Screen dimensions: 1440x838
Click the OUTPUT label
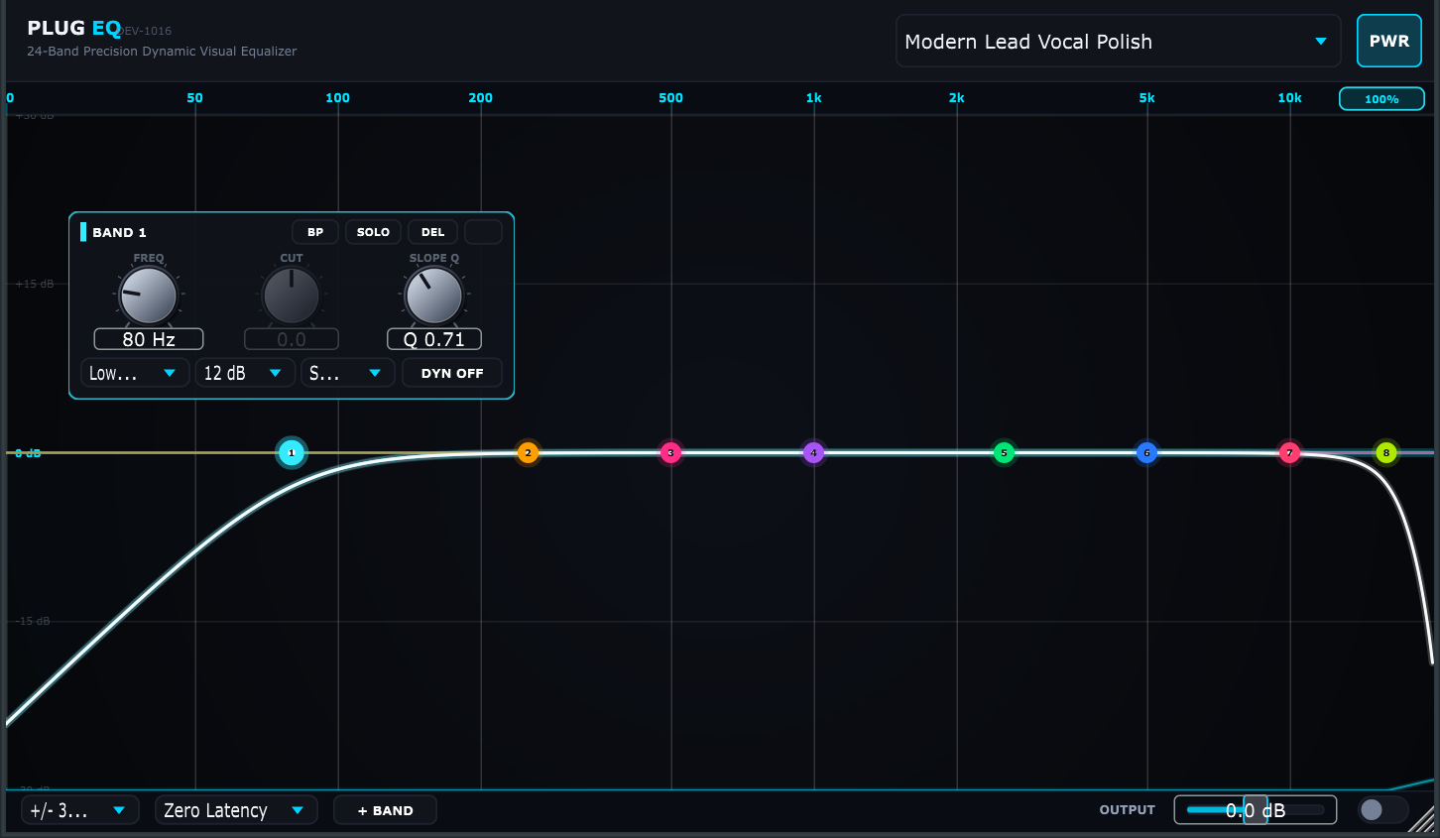pyautogui.click(x=1127, y=810)
